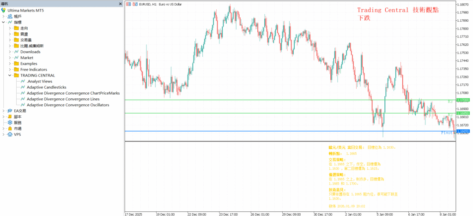
Task: Expand the 腳本 node
Action: 4,117
